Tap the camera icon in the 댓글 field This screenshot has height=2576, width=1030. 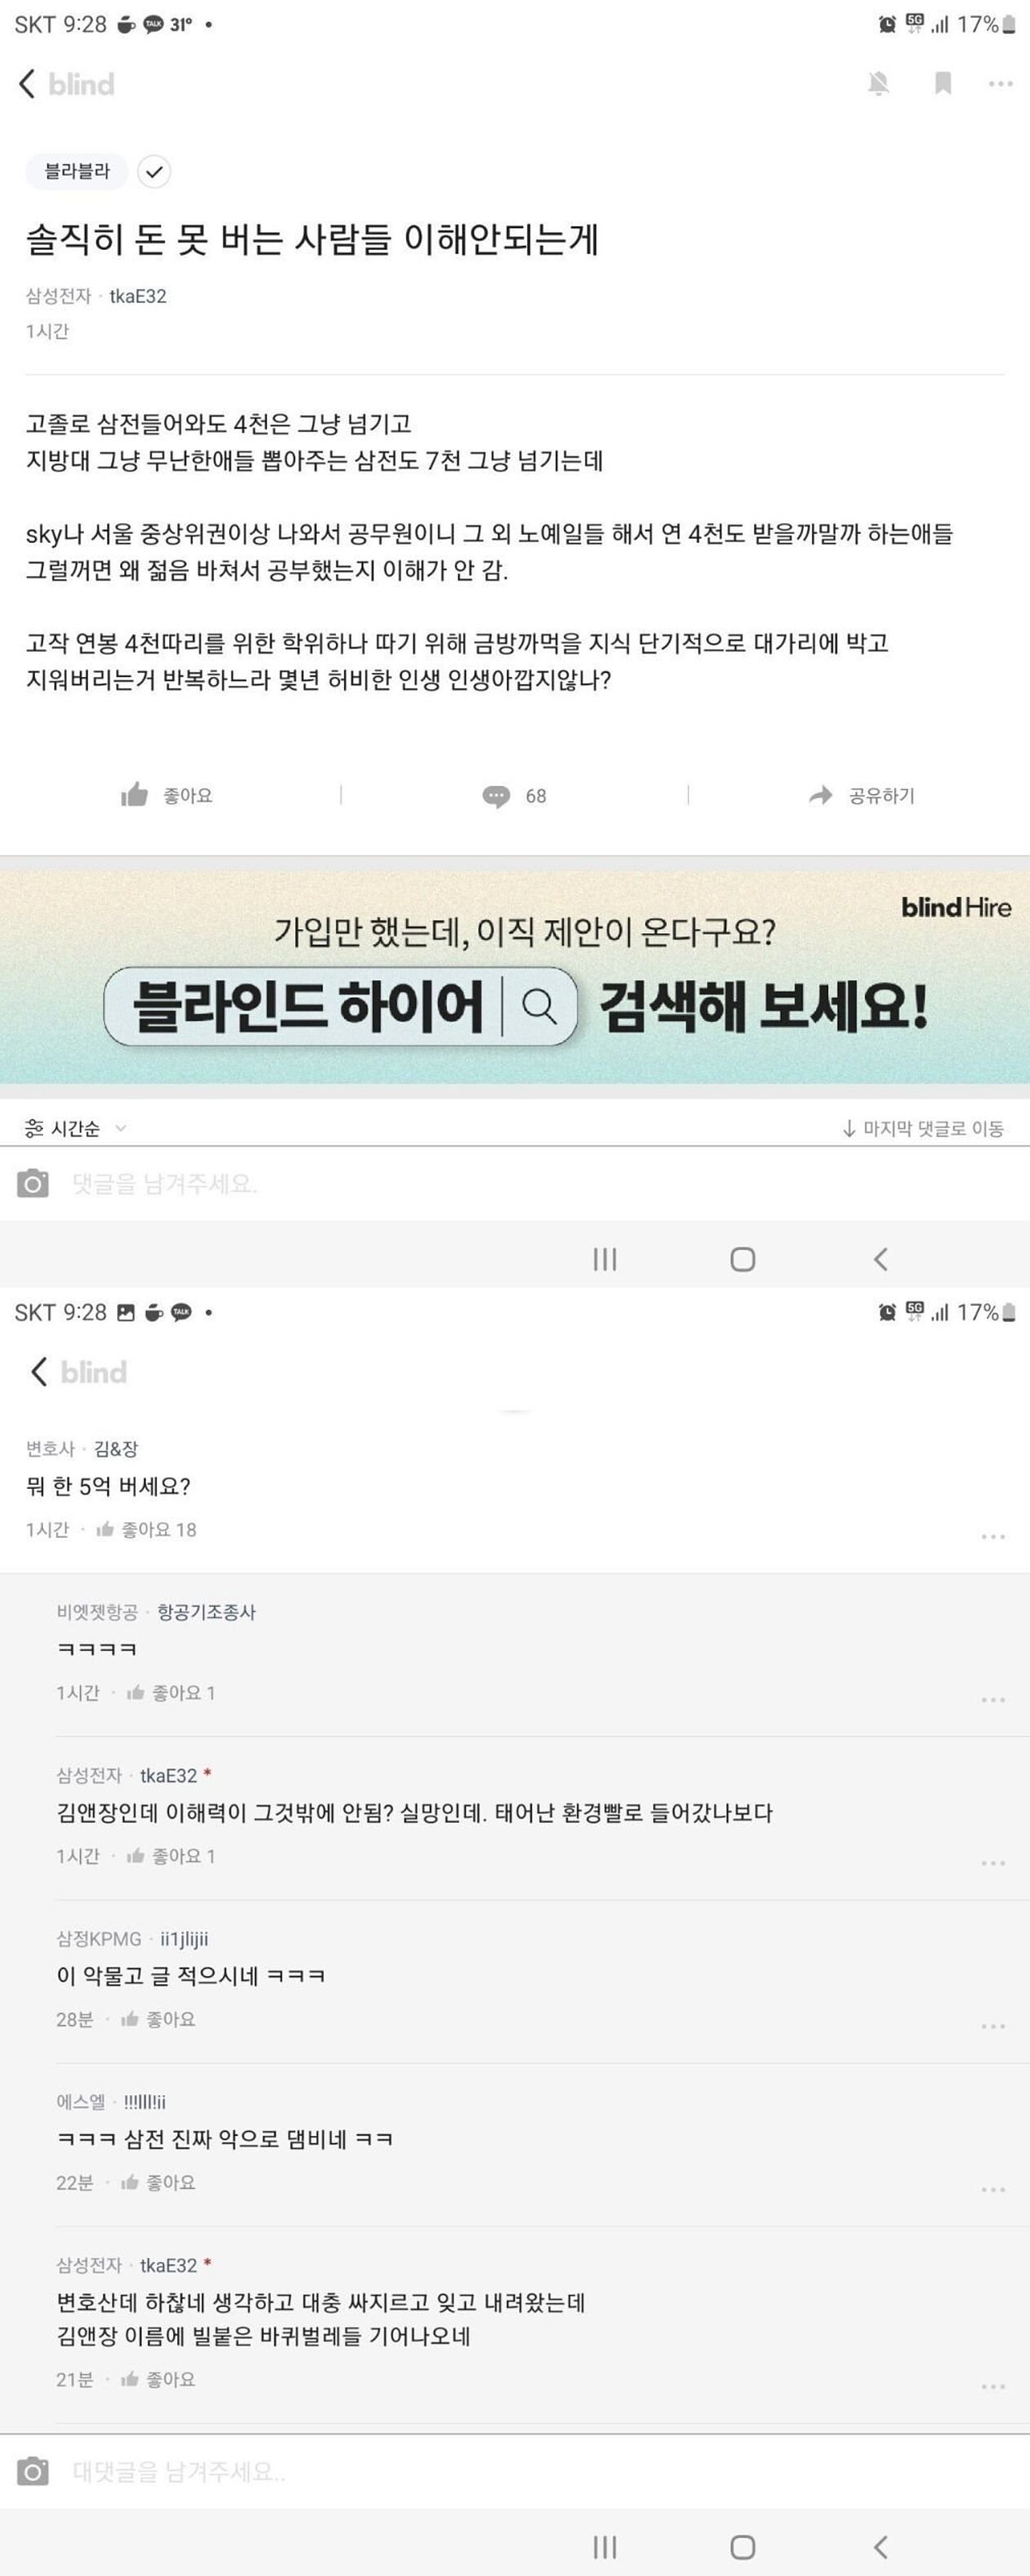pos(33,1184)
